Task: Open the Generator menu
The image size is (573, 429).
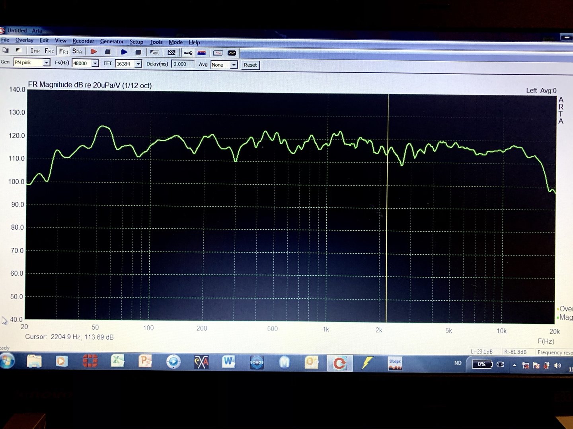Action: pos(112,41)
